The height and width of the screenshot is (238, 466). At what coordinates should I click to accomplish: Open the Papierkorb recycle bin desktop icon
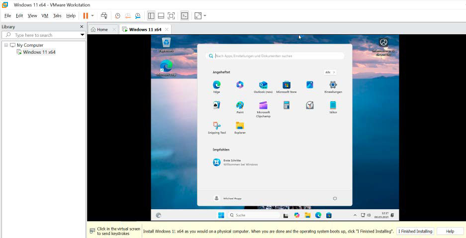coord(166,45)
